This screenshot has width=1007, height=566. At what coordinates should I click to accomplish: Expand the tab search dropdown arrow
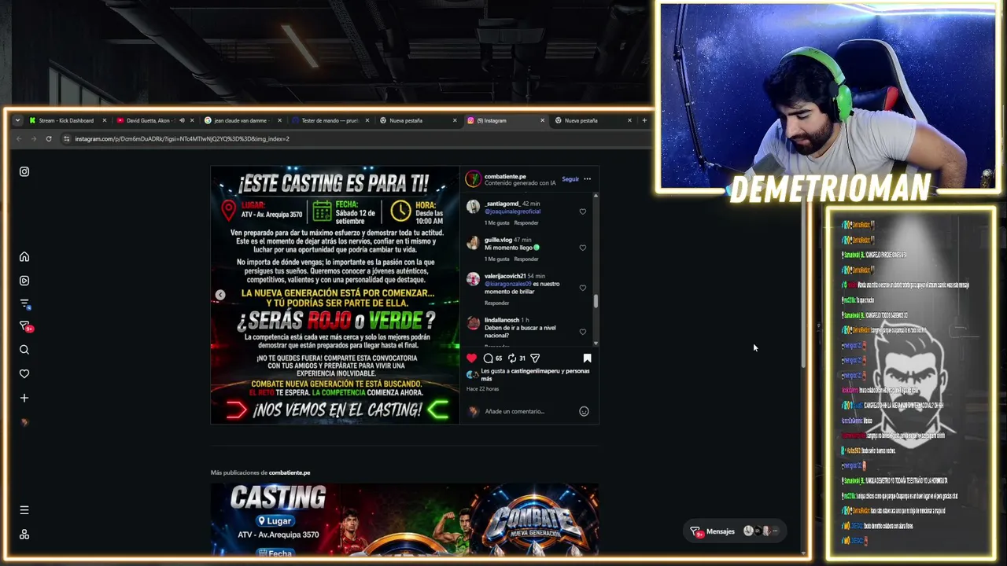point(17,120)
